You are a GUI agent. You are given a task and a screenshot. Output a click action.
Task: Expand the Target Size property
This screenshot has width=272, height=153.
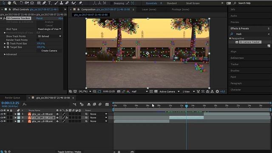pos(5,47)
